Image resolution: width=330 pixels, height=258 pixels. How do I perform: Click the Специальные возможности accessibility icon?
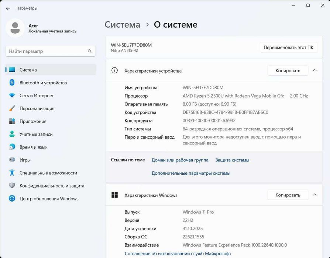pyautogui.click(x=12, y=173)
